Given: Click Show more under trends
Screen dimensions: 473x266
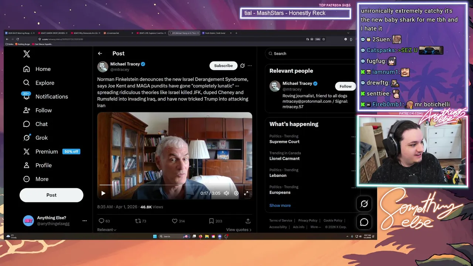Looking at the screenshot, I should click(280, 205).
